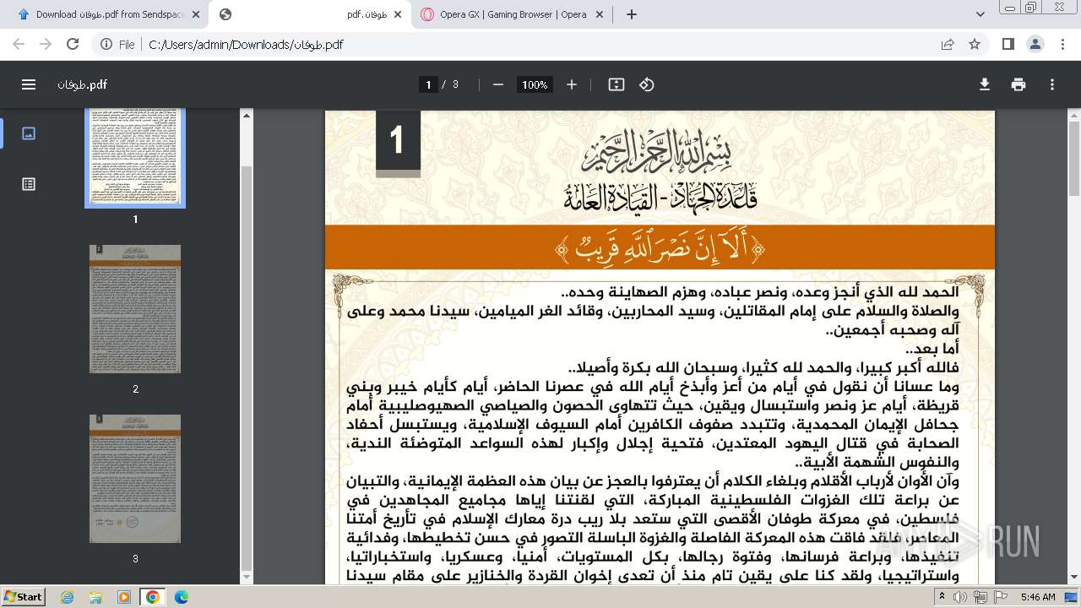Open File Explorer from taskbar
The height and width of the screenshot is (608, 1081).
[95, 597]
